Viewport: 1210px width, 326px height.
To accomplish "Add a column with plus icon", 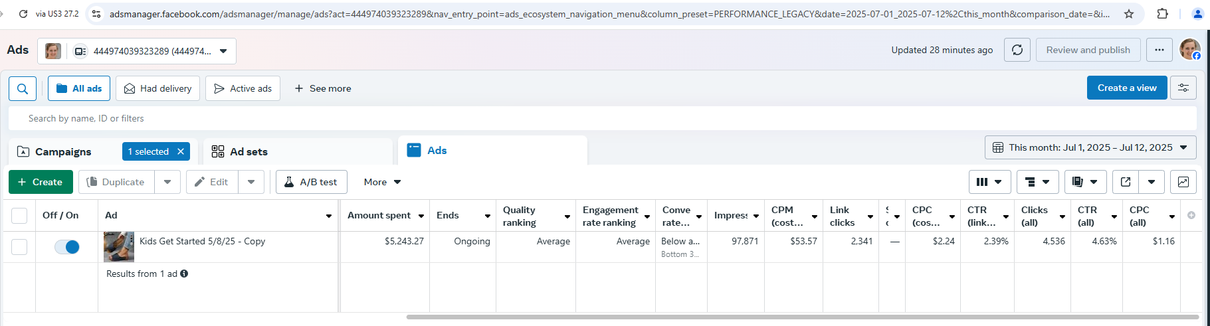I will tap(1191, 215).
